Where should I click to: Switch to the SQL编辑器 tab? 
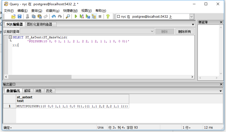[x=15, y=24]
